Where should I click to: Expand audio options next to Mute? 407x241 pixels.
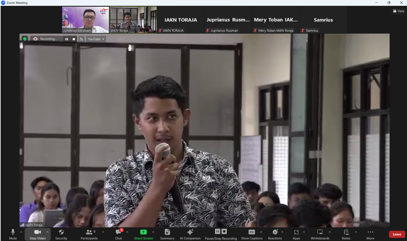[x=21, y=232]
